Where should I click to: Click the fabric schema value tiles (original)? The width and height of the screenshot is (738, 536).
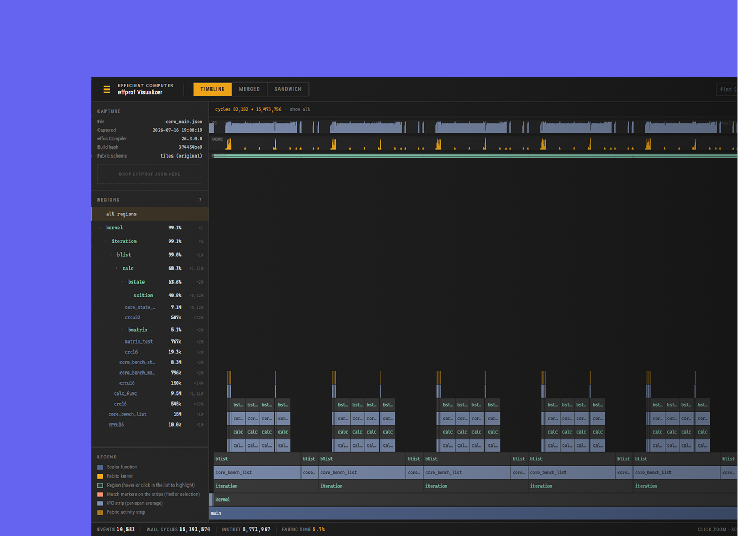pyautogui.click(x=181, y=156)
